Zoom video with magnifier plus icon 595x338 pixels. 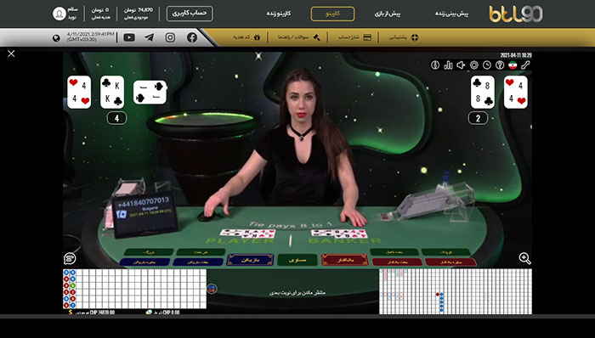pyautogui.click(x=524, y=258)
